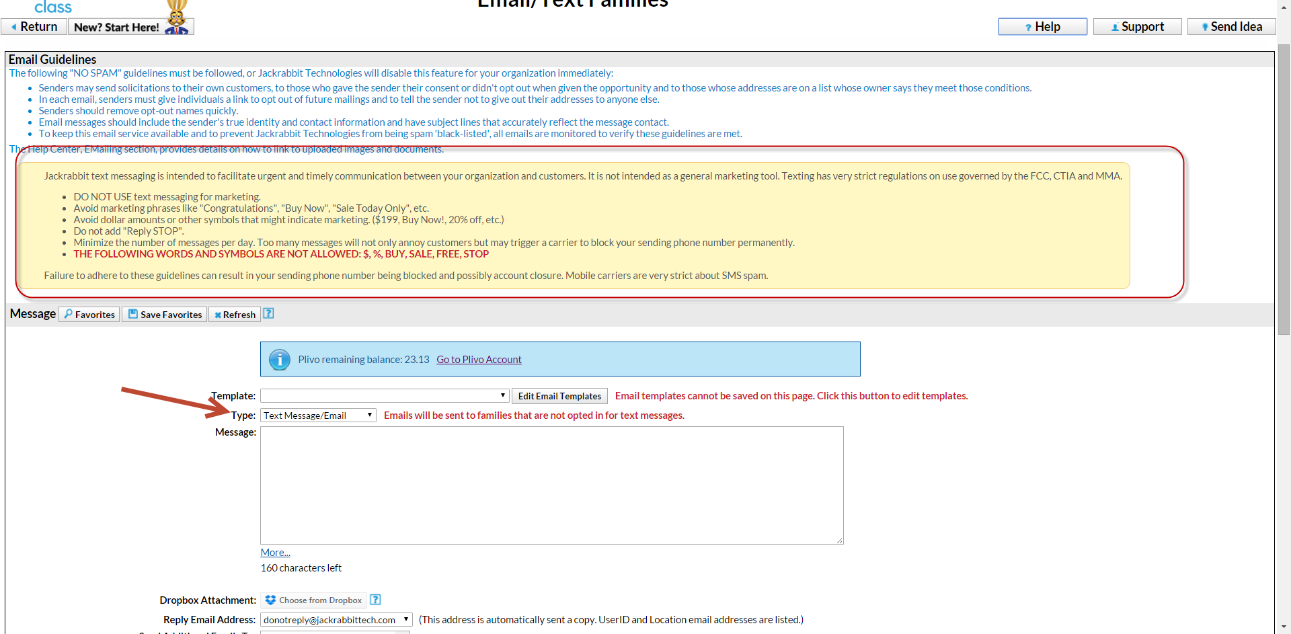Image resolution: width=1291 pixels, height=634 pixels.
Task: Click Choose from Dropbox button
Action: click(x=313, y=600)
